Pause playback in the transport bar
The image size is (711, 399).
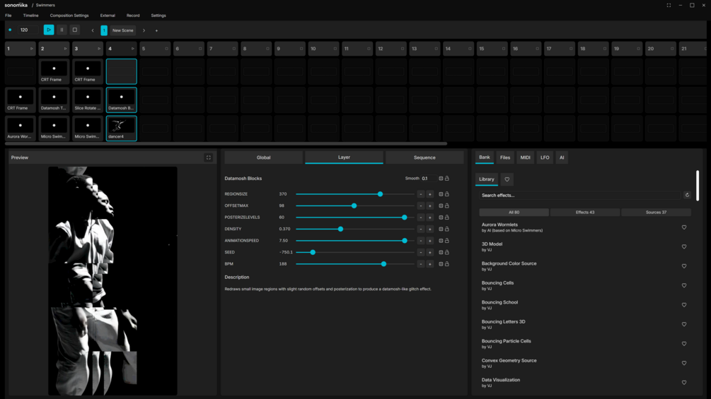tap(62, 30)
